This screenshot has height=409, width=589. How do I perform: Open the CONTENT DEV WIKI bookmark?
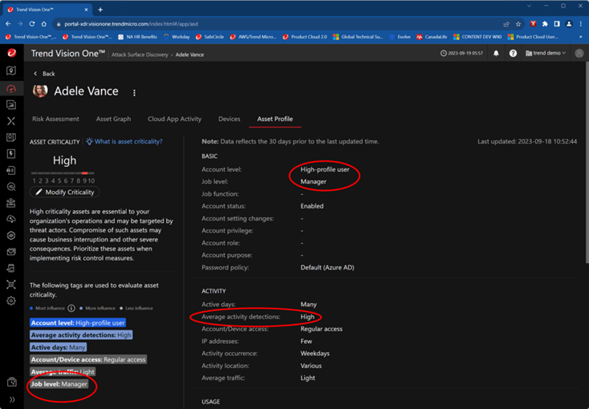tap(477, 37)
